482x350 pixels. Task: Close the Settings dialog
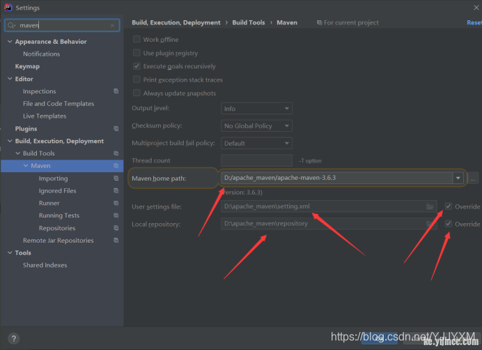coord(476,8)
